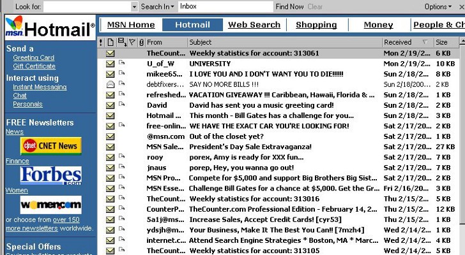Click the women.com logo

50,205
